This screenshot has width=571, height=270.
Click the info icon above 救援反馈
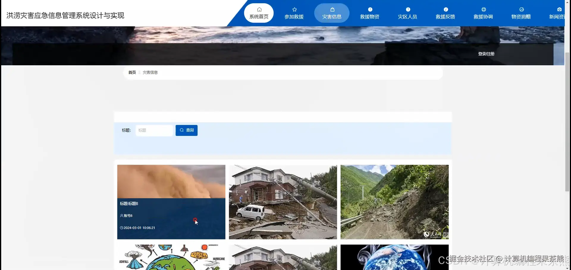tap(445, 9)
